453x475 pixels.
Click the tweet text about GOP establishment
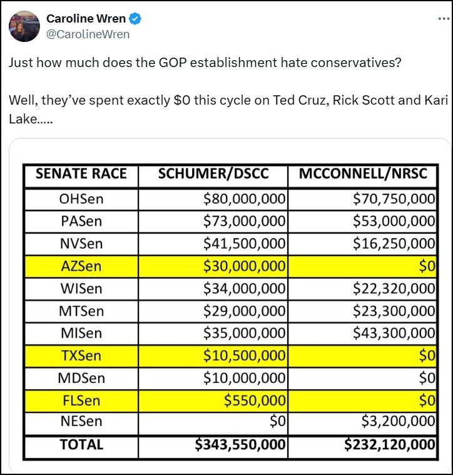[227, 91]
